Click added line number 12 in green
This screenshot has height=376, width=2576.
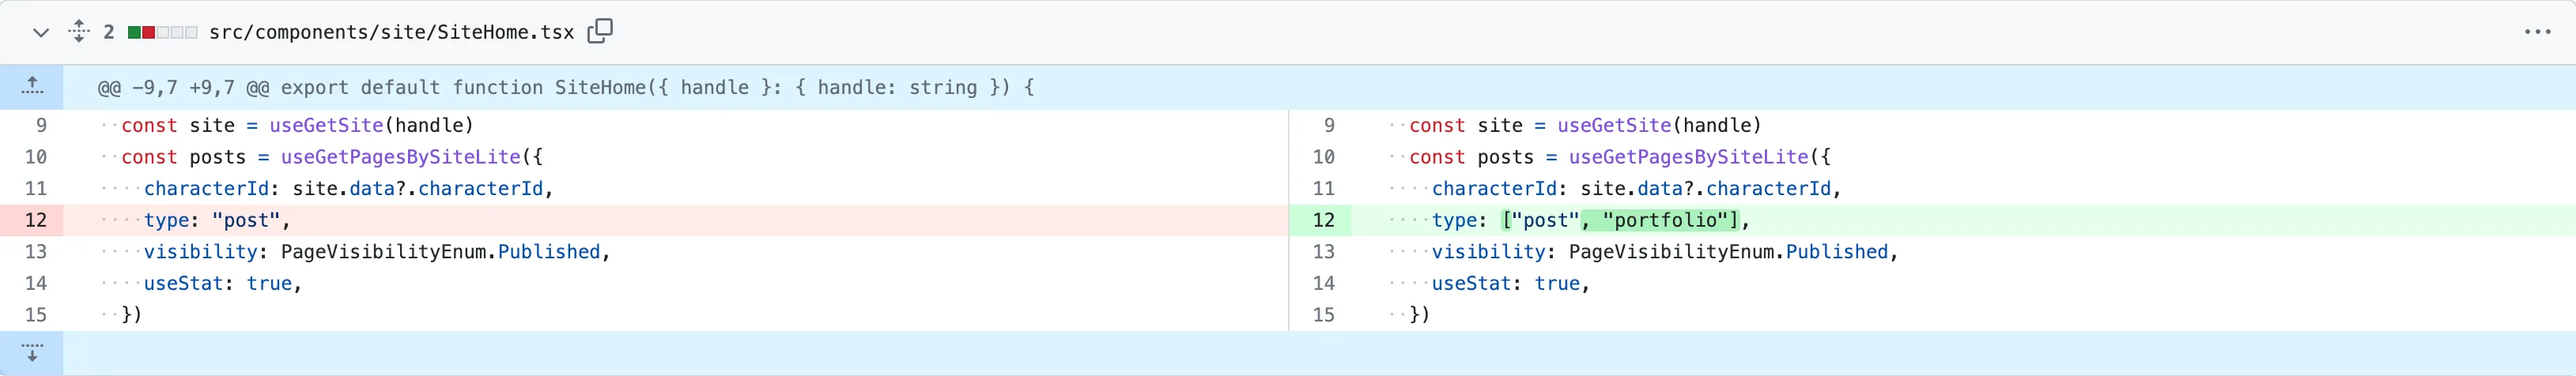[1323, 220]
